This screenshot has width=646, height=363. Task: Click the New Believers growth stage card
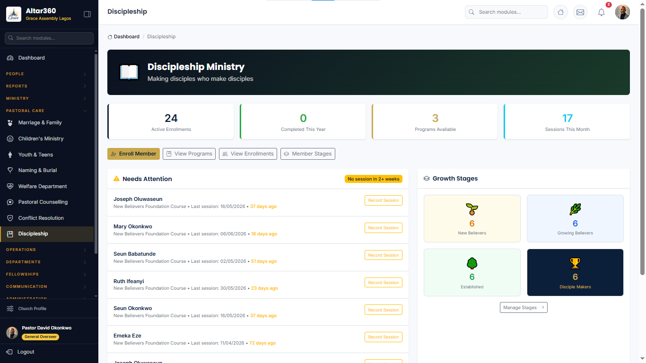(x=472, y=218)
